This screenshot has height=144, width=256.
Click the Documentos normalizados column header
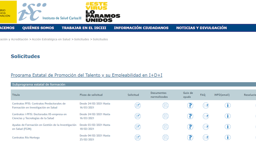pos(159,95)
